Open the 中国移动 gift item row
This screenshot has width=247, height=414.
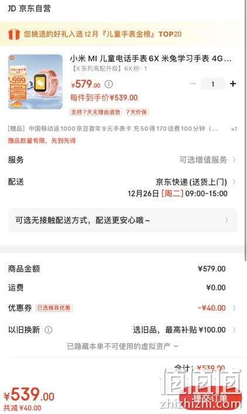pos(122,129)
